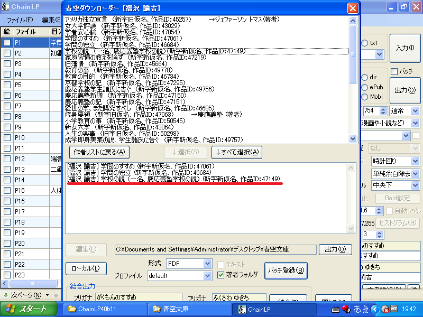Open the 次ページ(N) dropdown arrow

47,295
